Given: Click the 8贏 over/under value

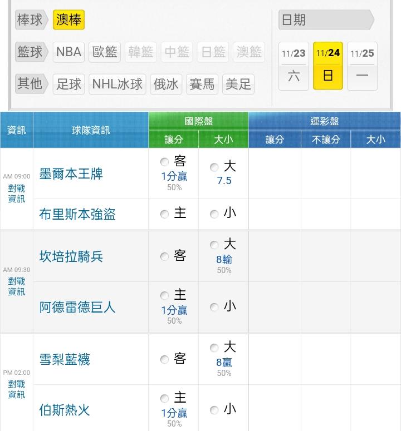Looking at the screenshot, I should point(224,363).
